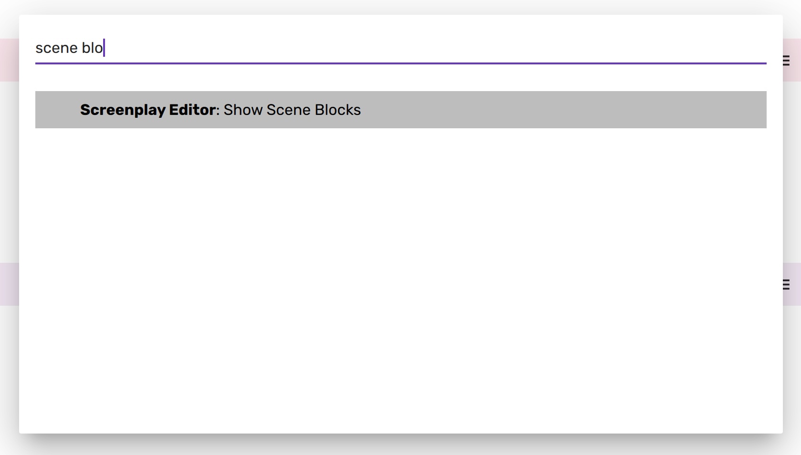Click gray backdrop between the two hamburger icons
The height and width of the screenshot is (455, 801).
click(x=792, y=172)
